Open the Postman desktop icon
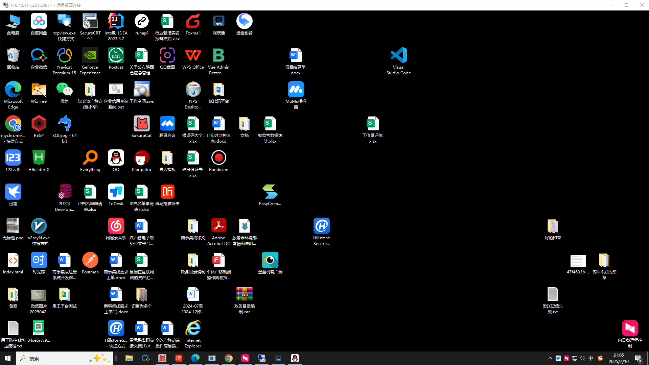Viewport: 649px width, 365px height. 90,263
